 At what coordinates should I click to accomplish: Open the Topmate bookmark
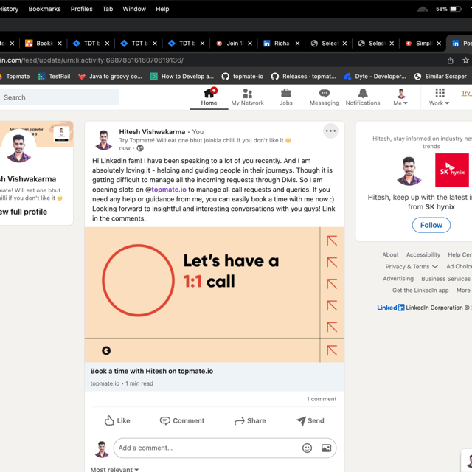pos(15,77)
